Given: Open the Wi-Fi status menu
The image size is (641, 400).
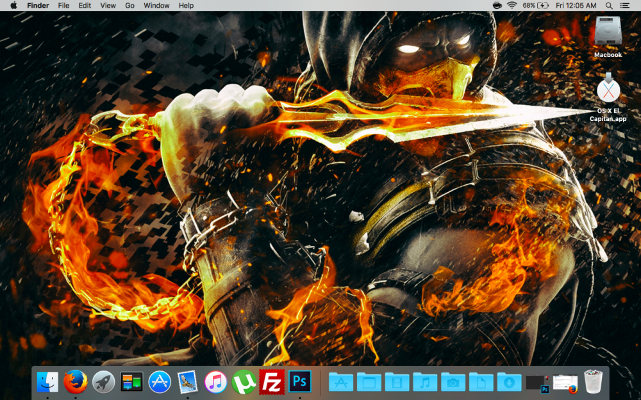Looking at the screenshot, I should click(x=512, y=6).
